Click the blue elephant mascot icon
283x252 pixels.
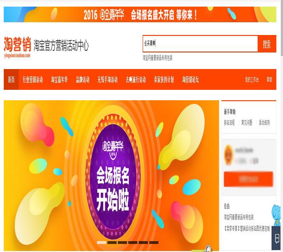pos(276,215)
